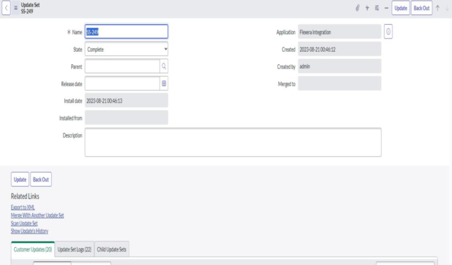Go back using the header back arrow

pyautogui.click(x=6, y=8)
